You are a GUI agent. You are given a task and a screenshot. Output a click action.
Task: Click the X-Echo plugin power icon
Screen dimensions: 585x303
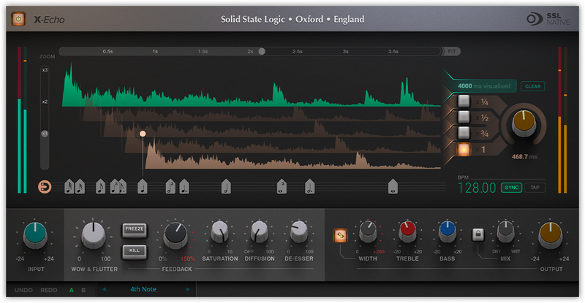(x=18, y=19)
